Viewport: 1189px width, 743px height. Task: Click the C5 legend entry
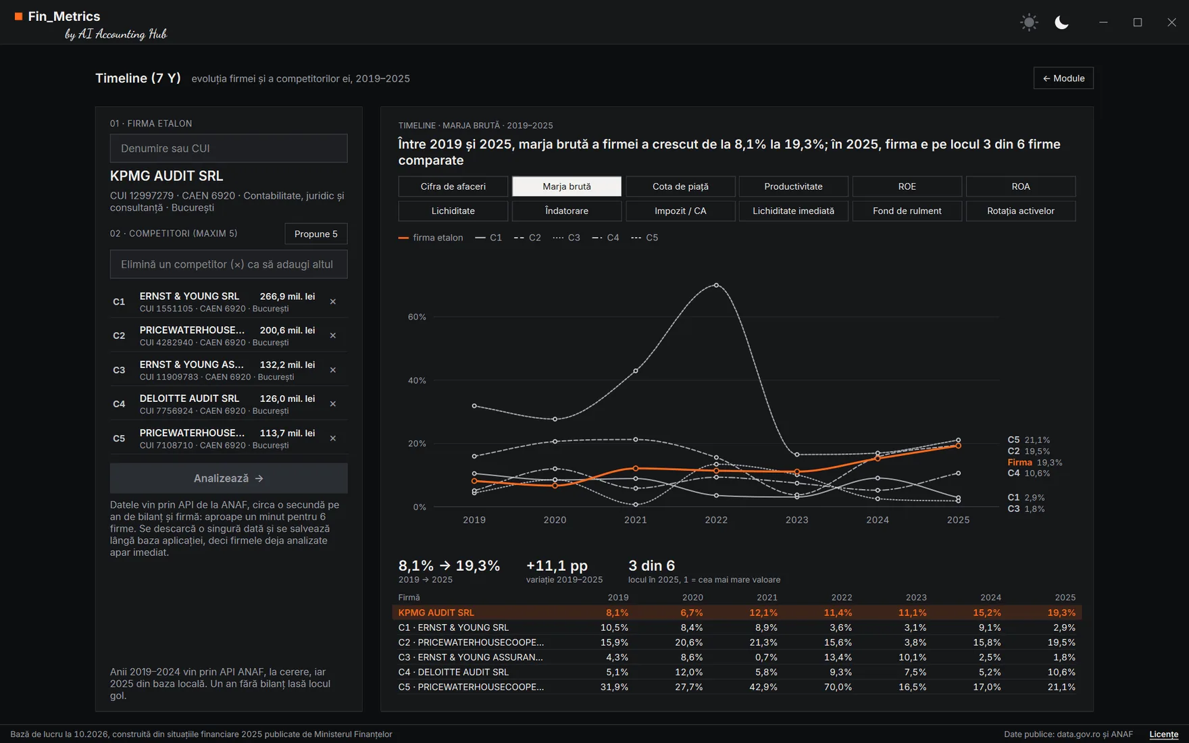[644, 238]
